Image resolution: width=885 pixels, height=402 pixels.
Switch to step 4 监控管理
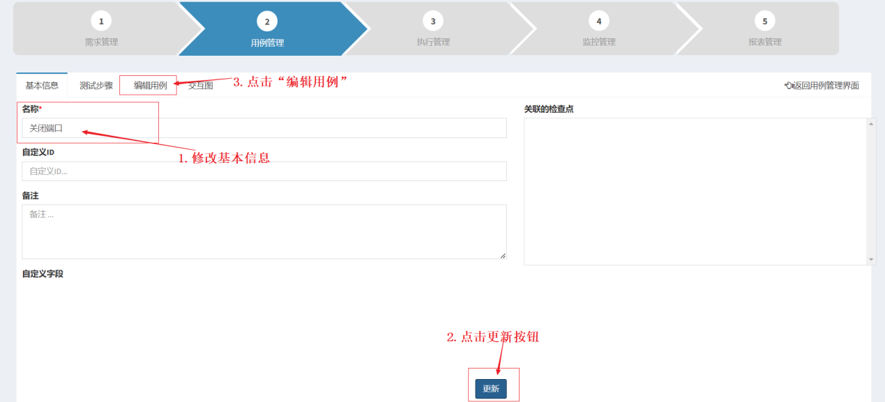[599, 29]
